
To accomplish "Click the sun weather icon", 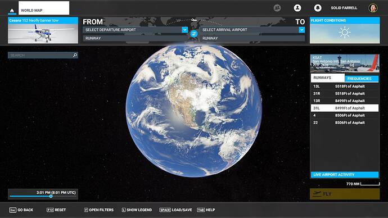I will [x=345, y=33].
